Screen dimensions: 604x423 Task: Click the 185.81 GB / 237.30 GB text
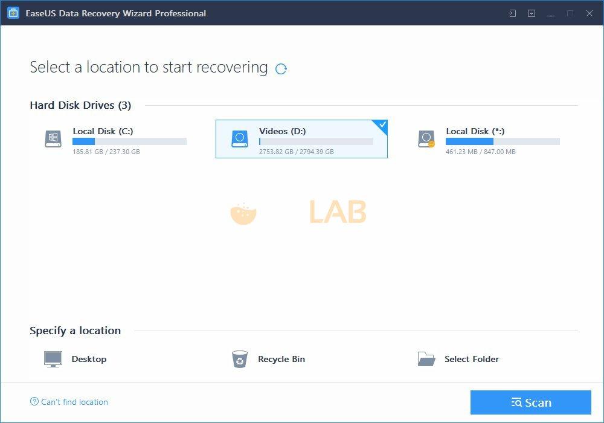[x=106, y=152]
